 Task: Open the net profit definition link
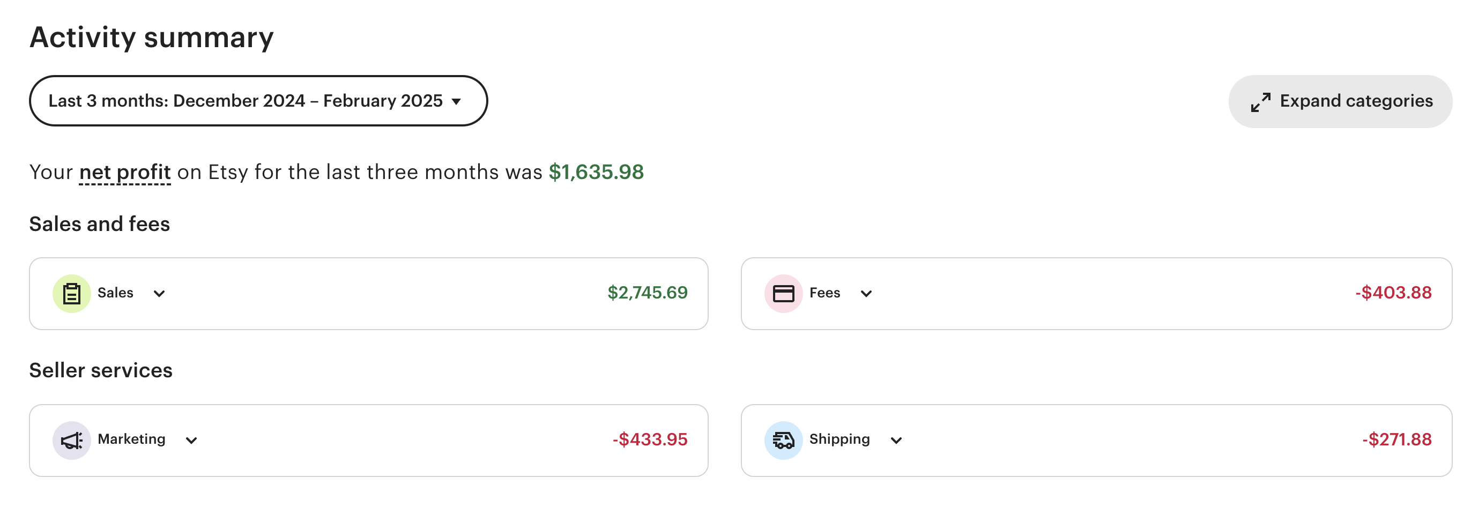pos(124,172)
